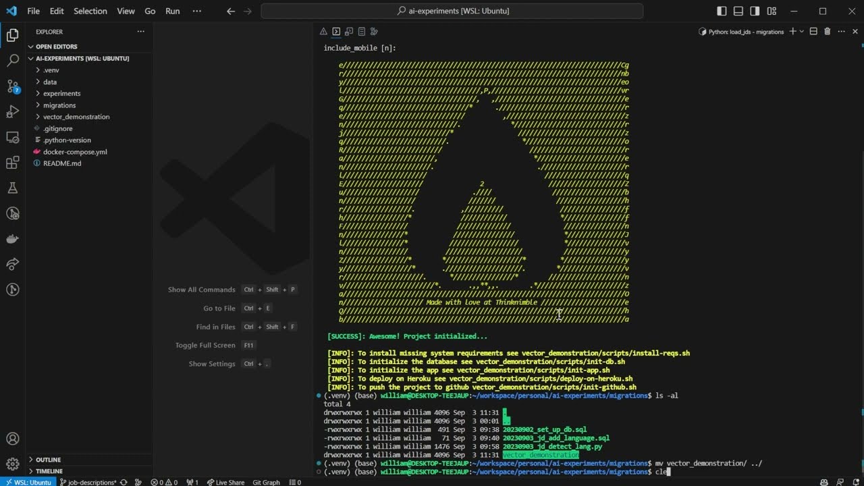Click Git Graph in status bar
Screen dimensions: 864x486
266,482
